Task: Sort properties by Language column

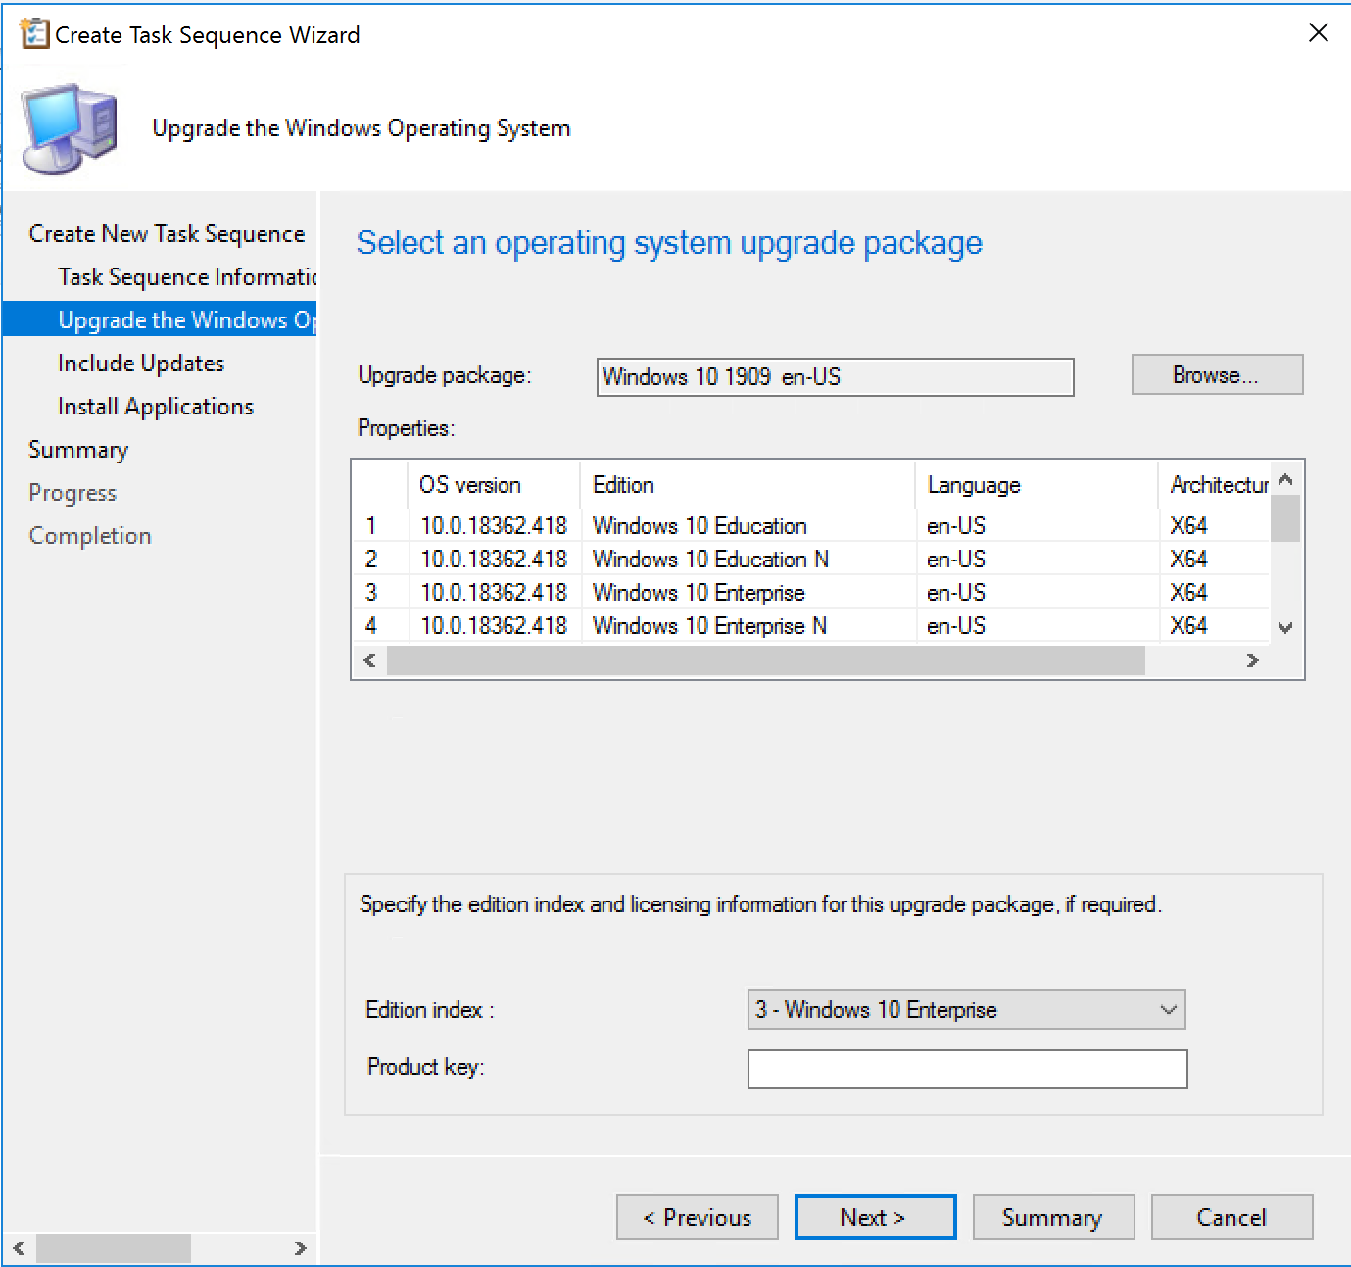Action: click(x=1037, y=485)
